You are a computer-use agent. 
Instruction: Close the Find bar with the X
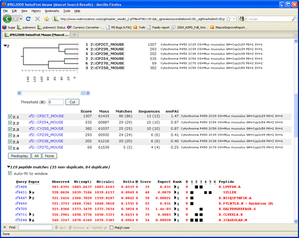pyautogui.click(x=4, y=227)
